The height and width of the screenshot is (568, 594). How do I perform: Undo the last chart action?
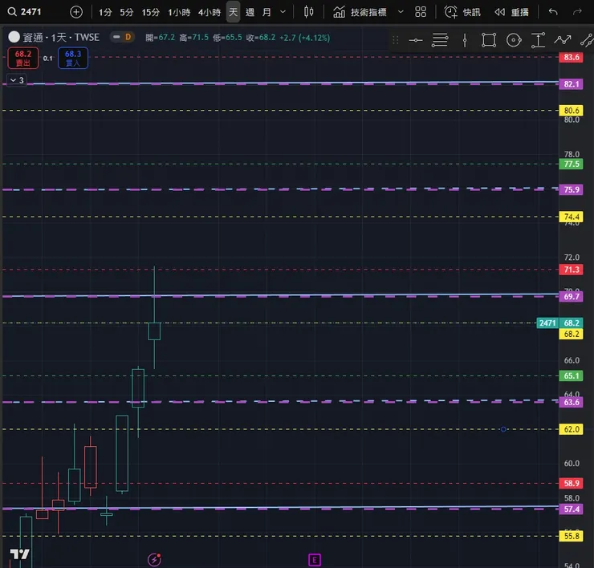(553, 12)
